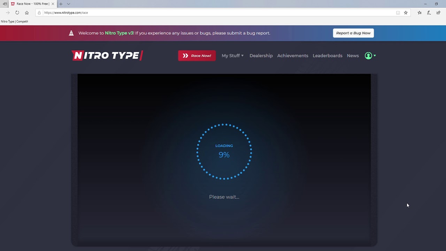Open the Leaderboards page

click(328, 56)
